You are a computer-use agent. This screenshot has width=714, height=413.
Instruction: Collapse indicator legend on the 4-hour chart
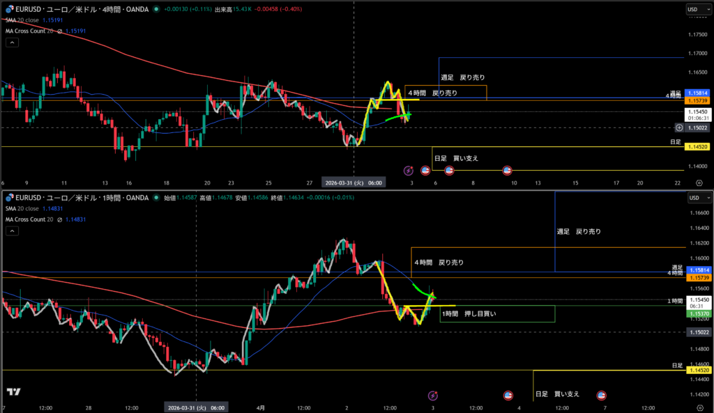12,42
